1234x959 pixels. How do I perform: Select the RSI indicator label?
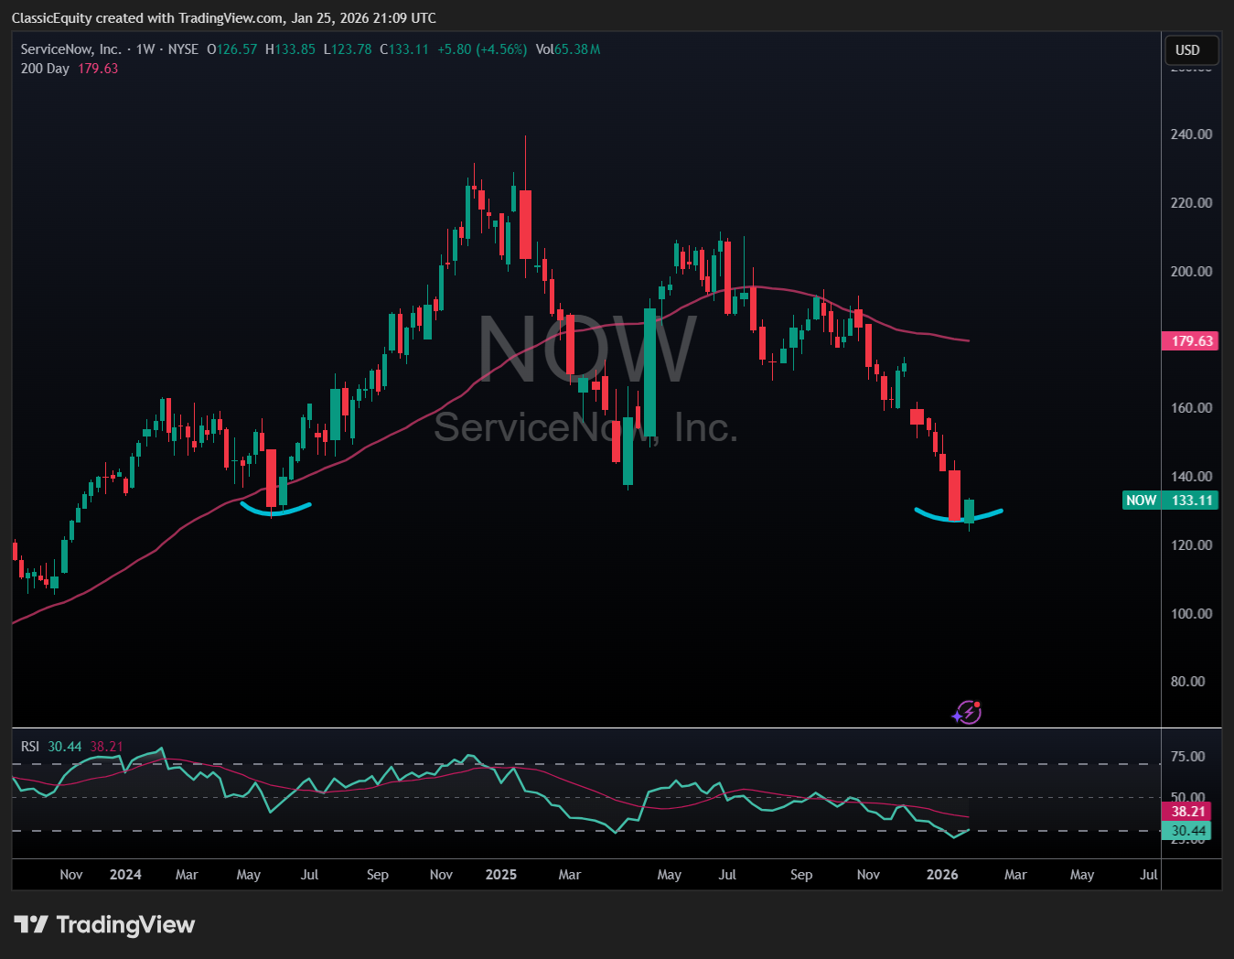[30, 747]
